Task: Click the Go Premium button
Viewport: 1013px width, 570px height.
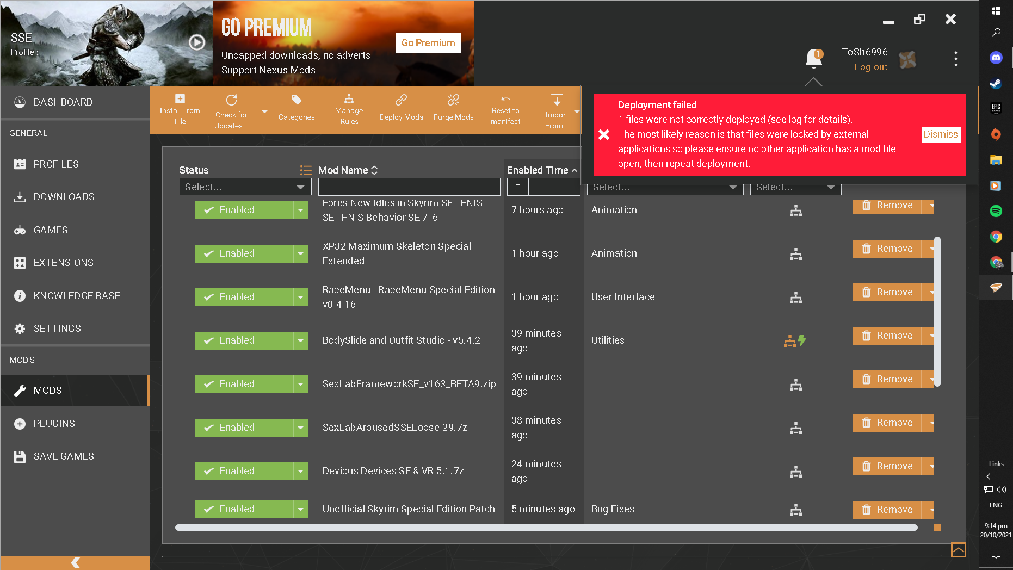Action: click(x=428, y=43)
